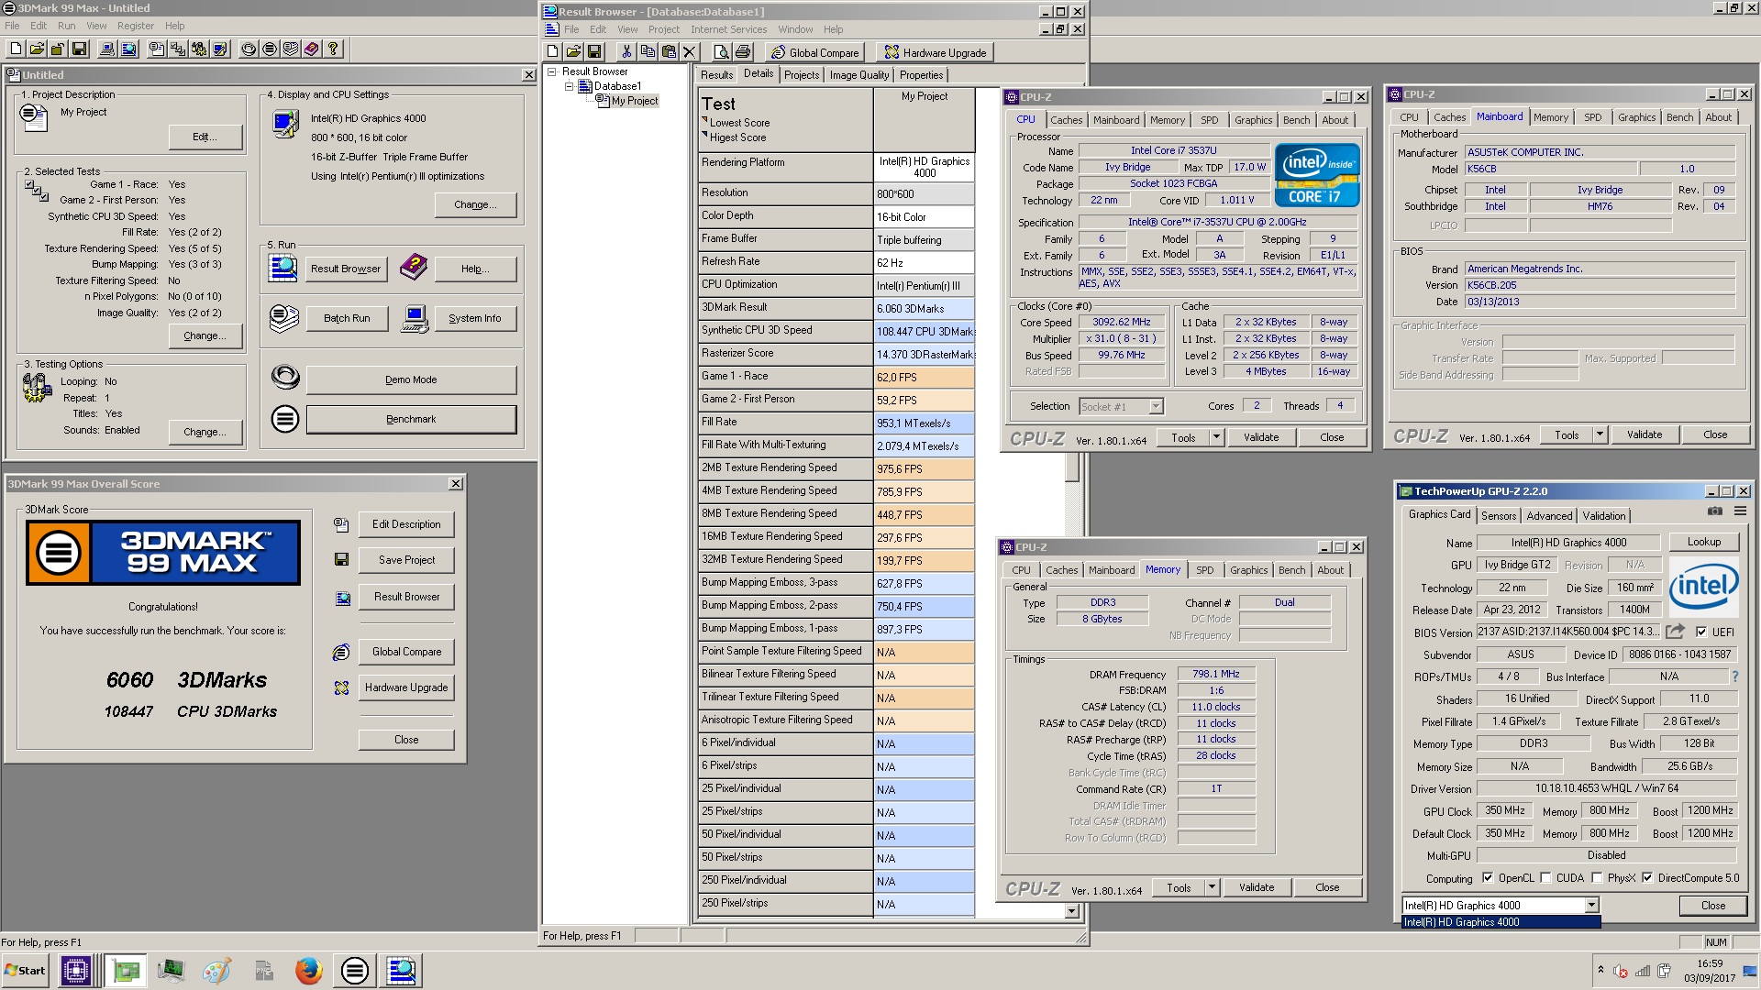This screenshot has width=1761, height=990.
Task: Toggle OpenCL checkbox in GPU-Z
Action: pos(1487,878)
